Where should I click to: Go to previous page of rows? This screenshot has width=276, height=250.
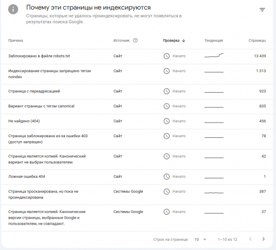[250, 239]
